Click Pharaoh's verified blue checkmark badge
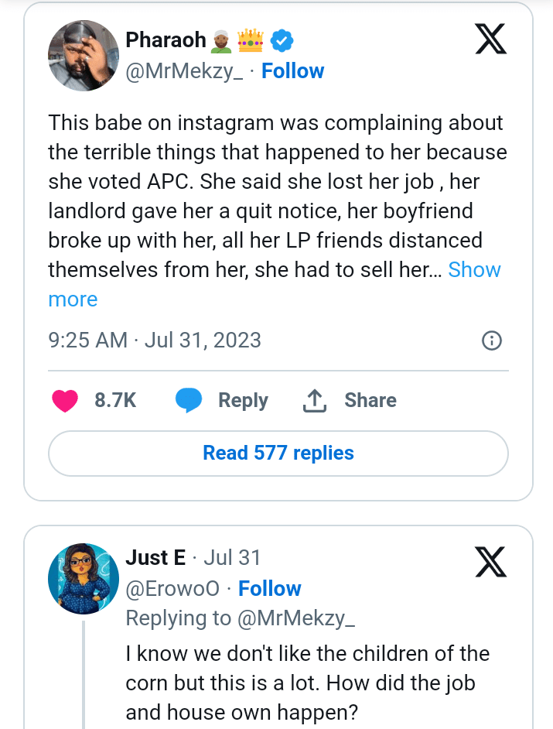Screen dimensions: 553x729 pyautogui.click(x=280, y=39)
